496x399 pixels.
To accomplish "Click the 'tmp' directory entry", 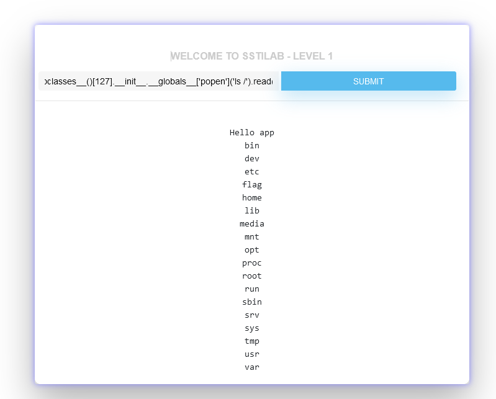I will coord(252,341).
